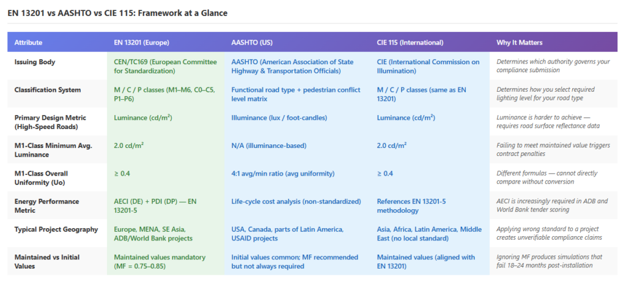
Task: Click EN 13201 '2.0 cd/m²' luminance value
Action: (129, 146)
